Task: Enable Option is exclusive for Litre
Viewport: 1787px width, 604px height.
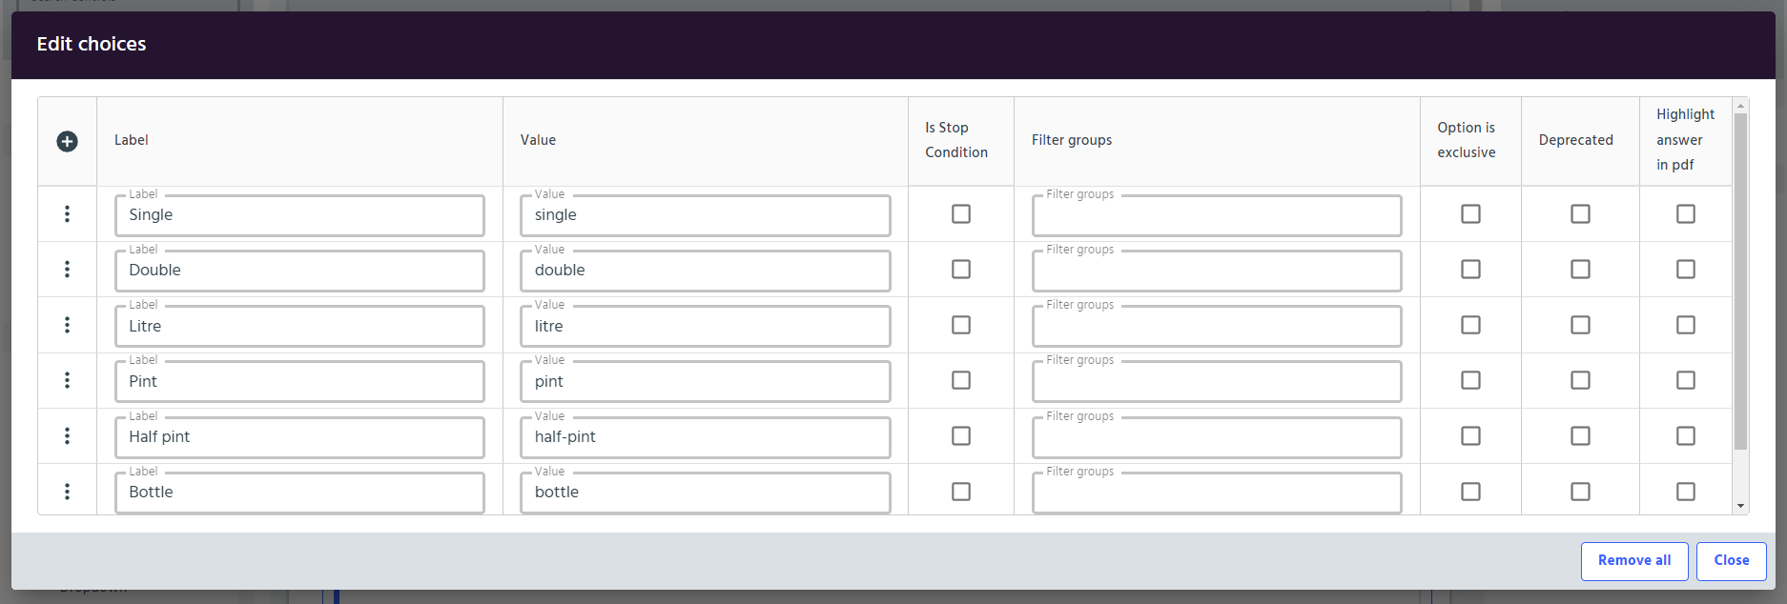Action: tap(1470, 325)
